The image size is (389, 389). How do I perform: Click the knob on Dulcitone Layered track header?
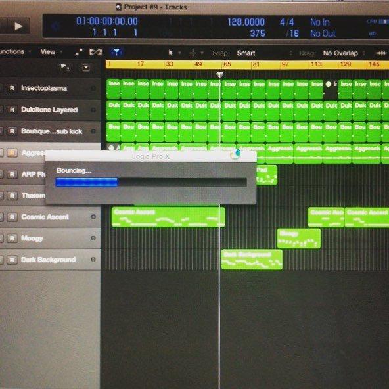pyautogui.click(x=93, y=110)
